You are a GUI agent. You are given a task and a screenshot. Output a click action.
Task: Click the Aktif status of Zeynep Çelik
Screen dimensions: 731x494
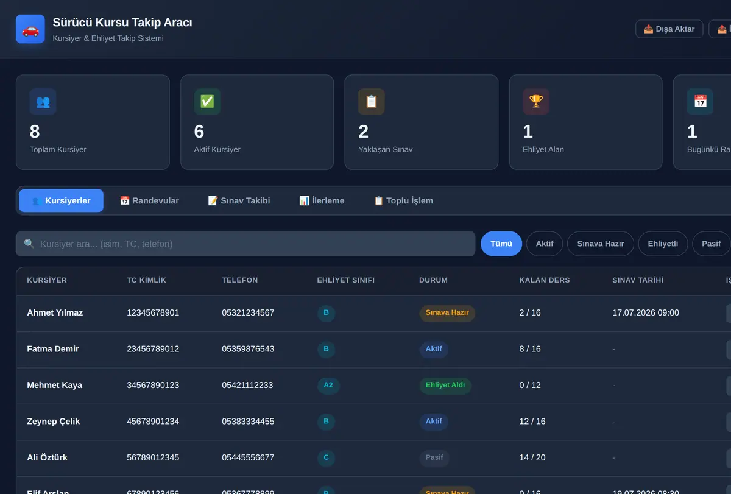[434, 422]
